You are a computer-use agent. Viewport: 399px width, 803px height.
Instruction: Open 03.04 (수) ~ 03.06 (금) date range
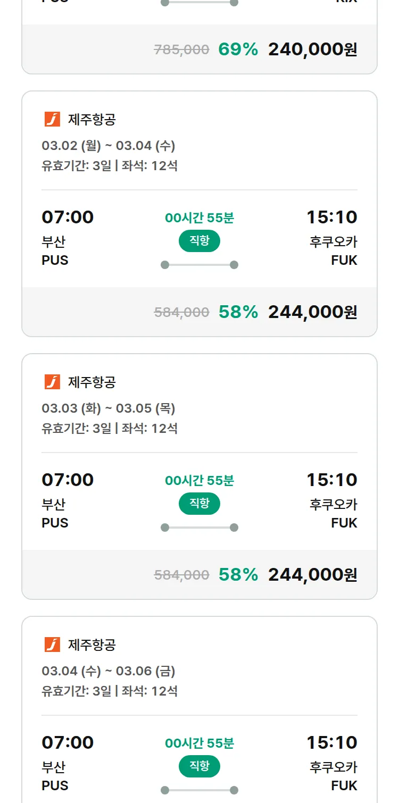click(109, 671)
